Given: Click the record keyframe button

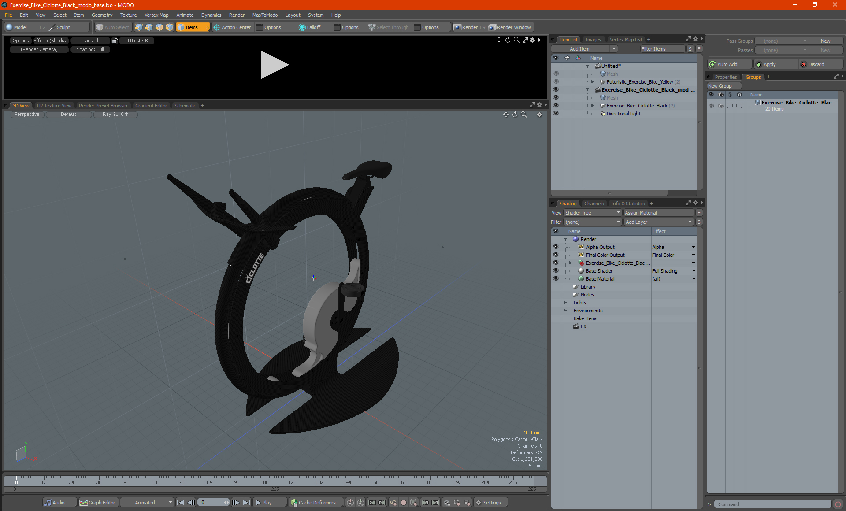Looking at the screenshot, I should tap(403, 503).
